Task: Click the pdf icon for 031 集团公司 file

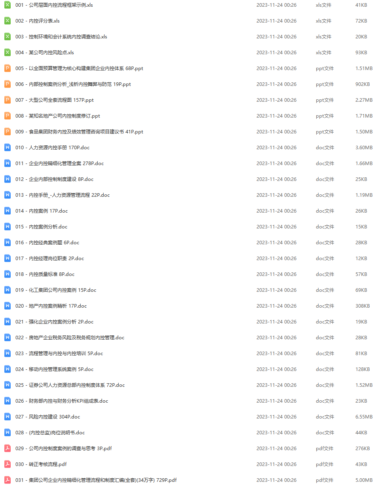Action: 8,480
